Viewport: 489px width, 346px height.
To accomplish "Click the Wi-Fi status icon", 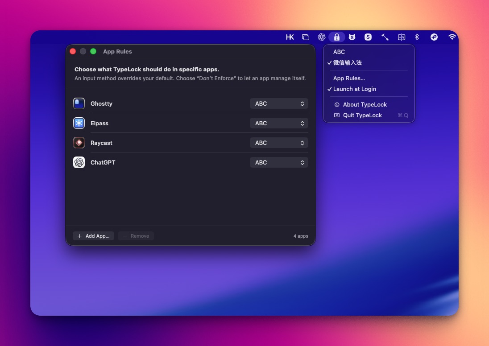I will click(452, 37).
